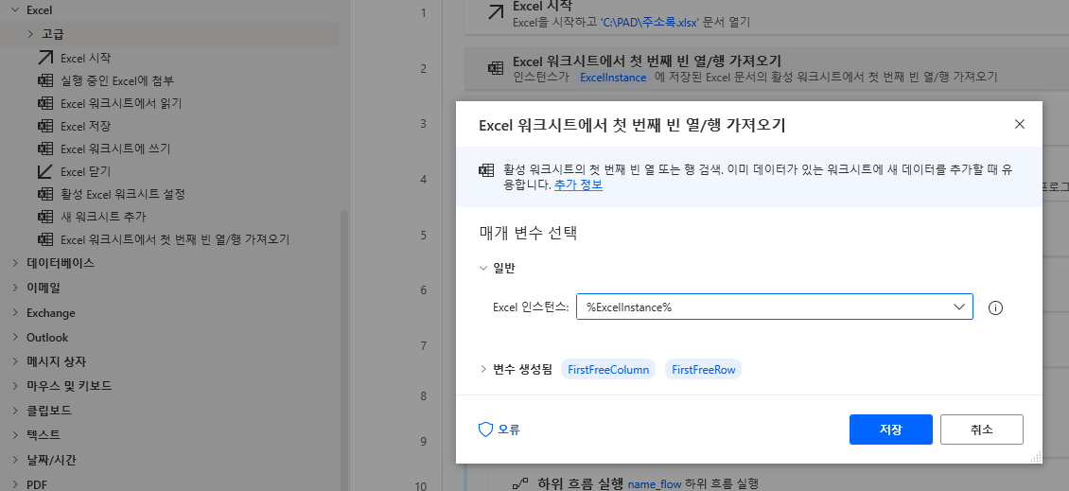Expand the 메시지 상자 group
This screenshot has height=491, width=1069.
[15, 361]
